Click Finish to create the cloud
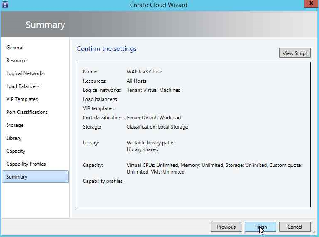The height and width of the screenshot is (237, 319). [260, 227]
